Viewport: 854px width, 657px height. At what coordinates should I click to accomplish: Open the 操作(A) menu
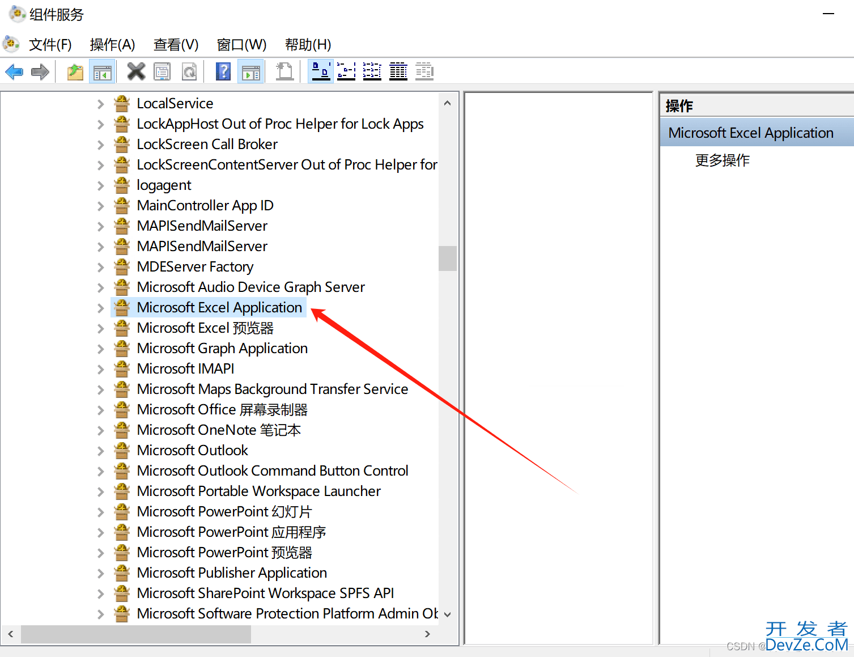[x=113, y=45]
